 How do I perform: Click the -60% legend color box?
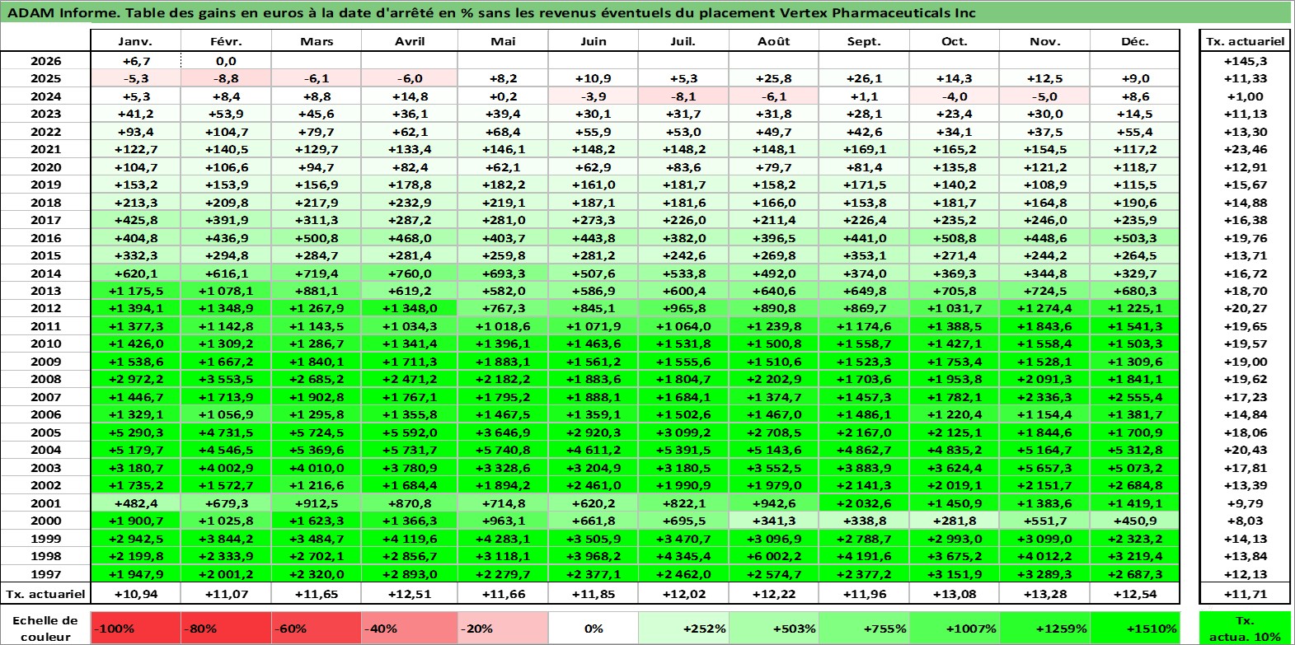[x=317, y=629]
